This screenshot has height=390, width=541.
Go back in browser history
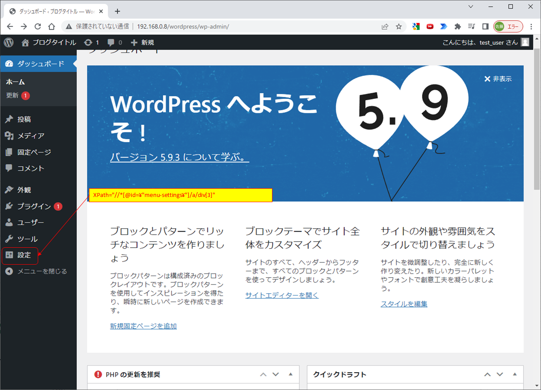pos(10,26)
